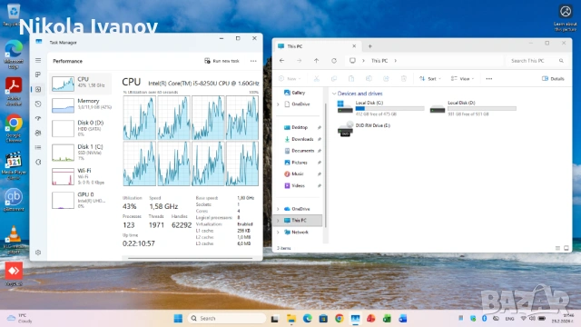Viewport: 581px width, 327px height.
Task: Expand breadcrumb chevron after This PC
Action: click(396, 61)
